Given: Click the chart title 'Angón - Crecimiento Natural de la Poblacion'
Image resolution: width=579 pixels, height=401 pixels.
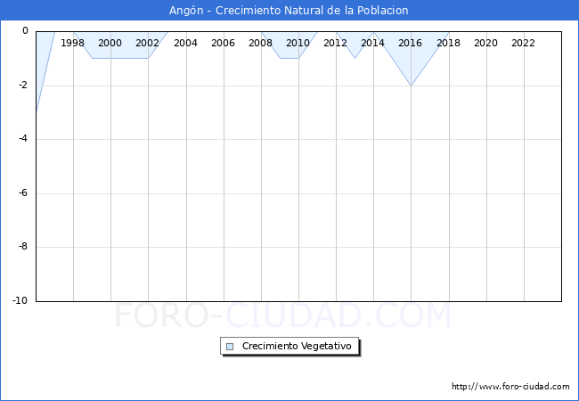Looking at the screenshot, I should [x=289, y=11].
